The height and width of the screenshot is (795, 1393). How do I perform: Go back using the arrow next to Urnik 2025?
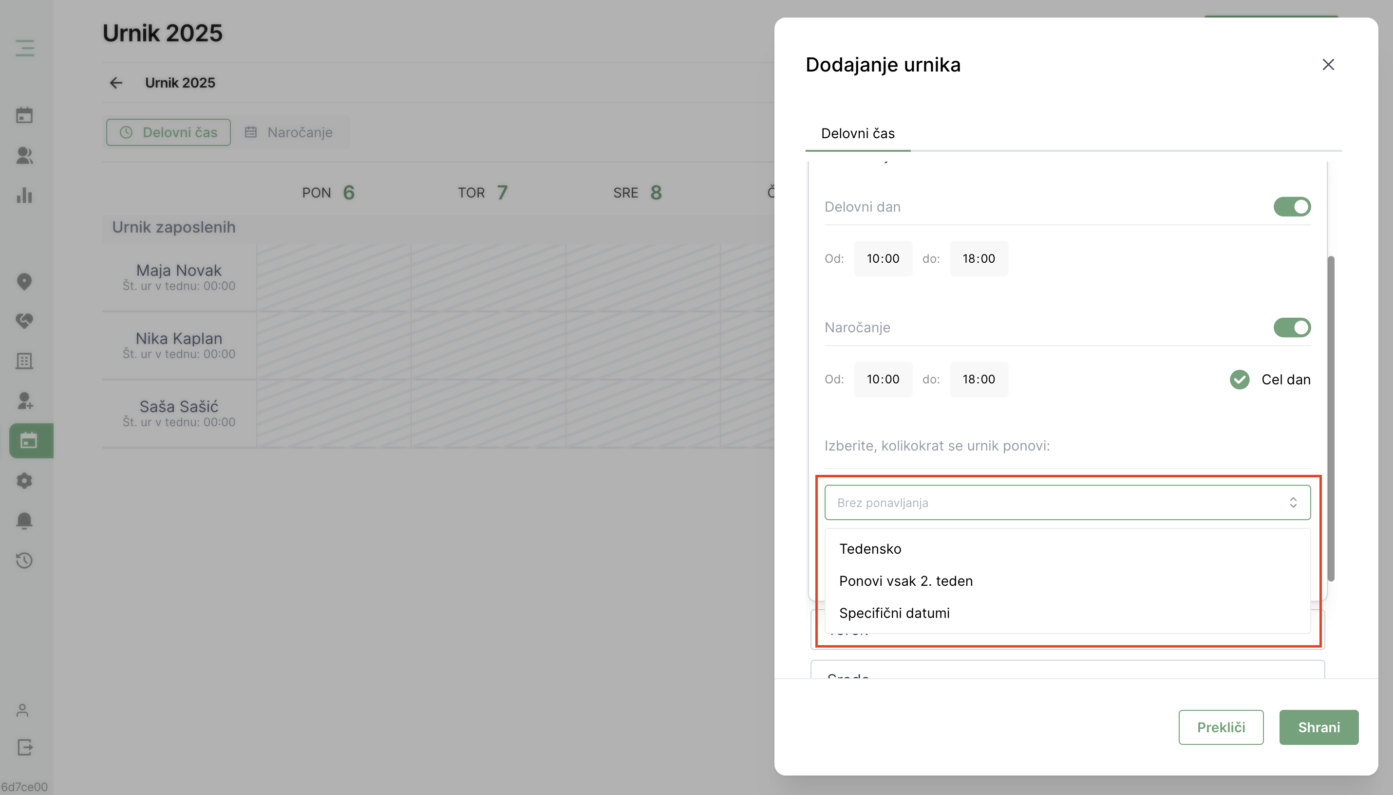tap(116, 82)
